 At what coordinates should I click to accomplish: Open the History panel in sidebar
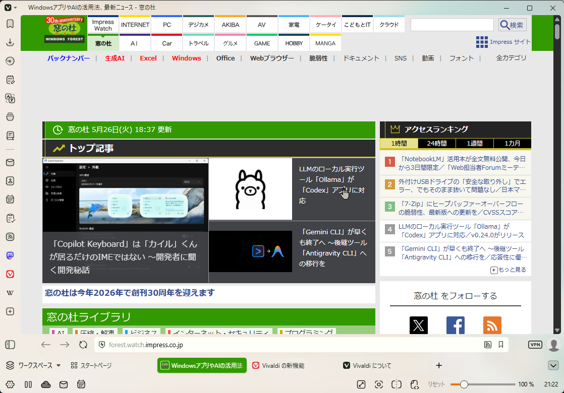10,61
